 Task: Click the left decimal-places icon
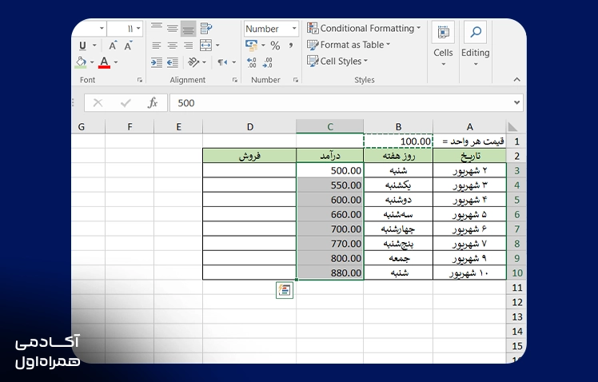click(x=251, y=62)
